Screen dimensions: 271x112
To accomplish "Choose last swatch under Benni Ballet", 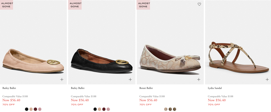I will pyautogui.click(x=174, y=109).
